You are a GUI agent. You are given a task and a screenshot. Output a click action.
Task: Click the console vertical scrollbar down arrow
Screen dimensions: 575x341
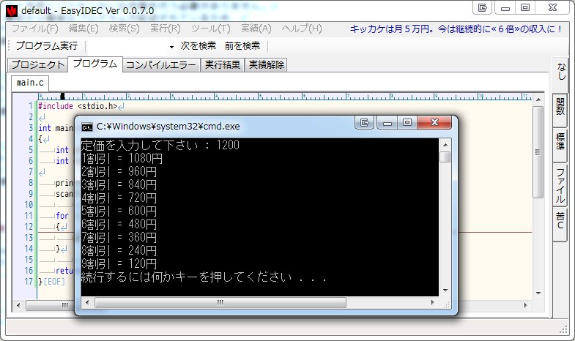(x=445, y=291)
